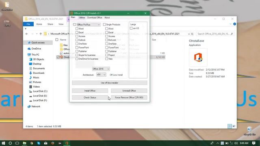Click the Office installer taskbar icon
260x146 pixels.
(x=67, y=143)
